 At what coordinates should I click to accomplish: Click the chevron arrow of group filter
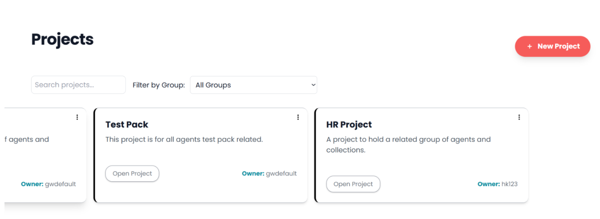313,85
